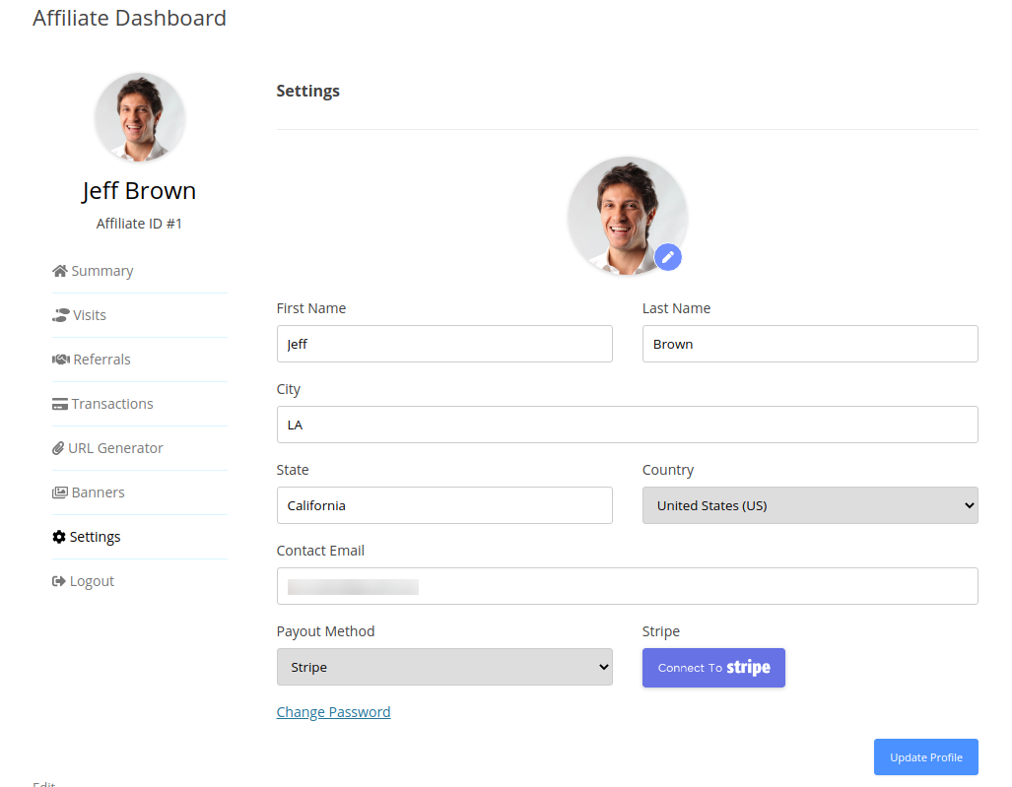Click into the City field
The image size is (1012, 787).
click(628, 425)
